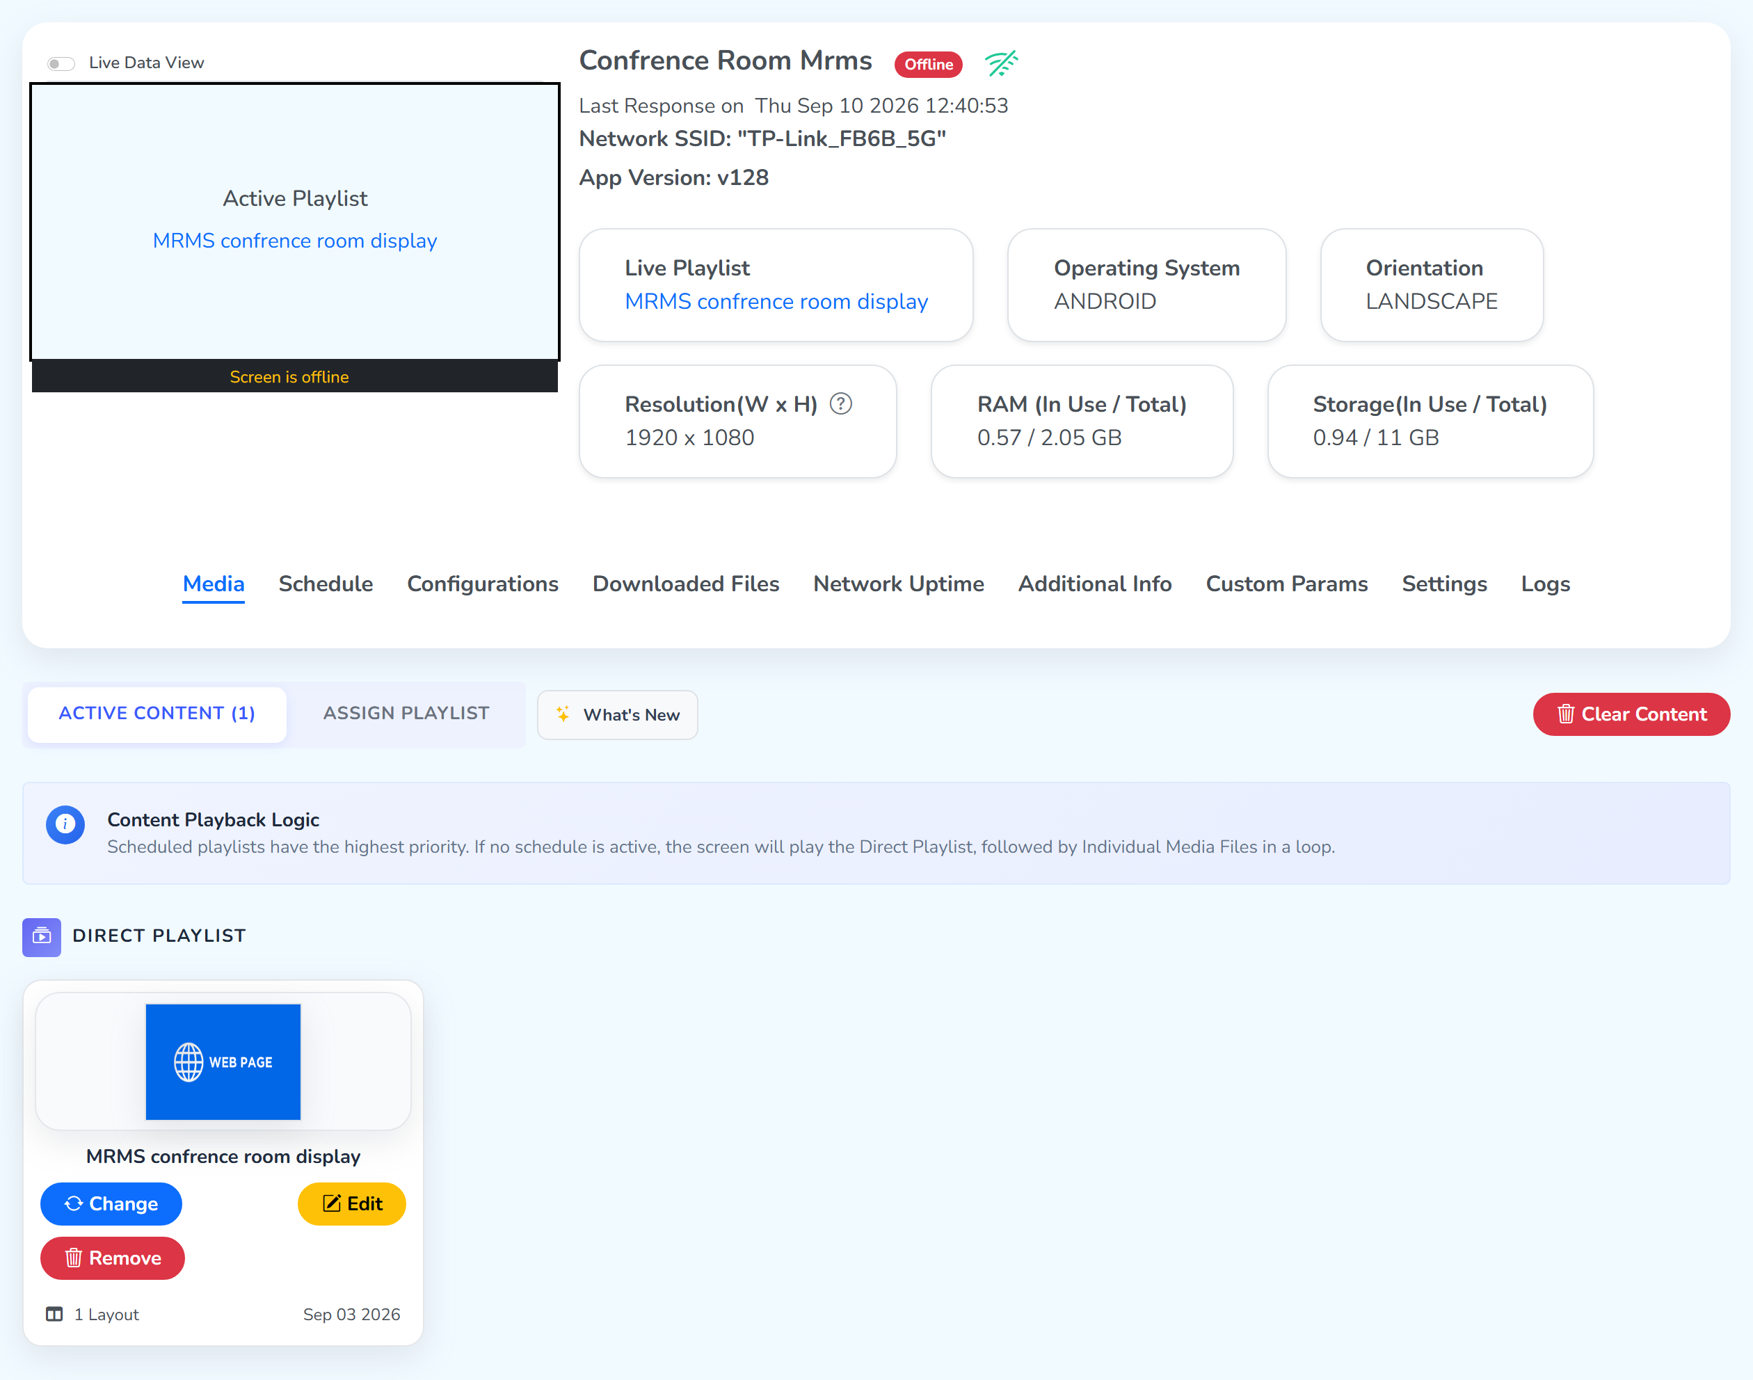This screenshot has height=1380, width=1753.
Task: Toggle the Live Data View switch
Action: coord(61,63)
